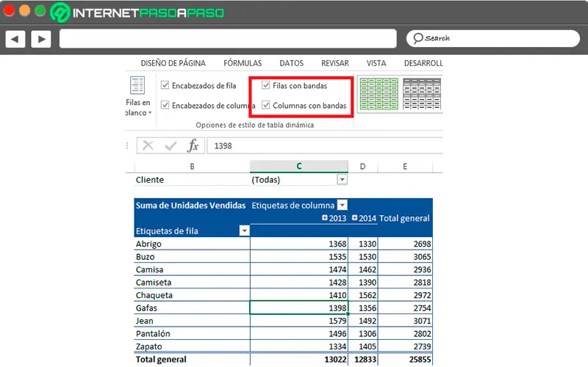
Task: Select the cell with value 1306
Action: [x=363, y=333]
